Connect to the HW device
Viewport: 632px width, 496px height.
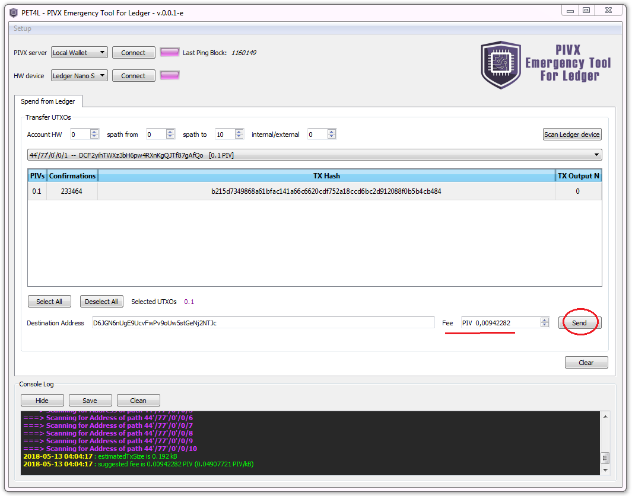pos(134,75)
